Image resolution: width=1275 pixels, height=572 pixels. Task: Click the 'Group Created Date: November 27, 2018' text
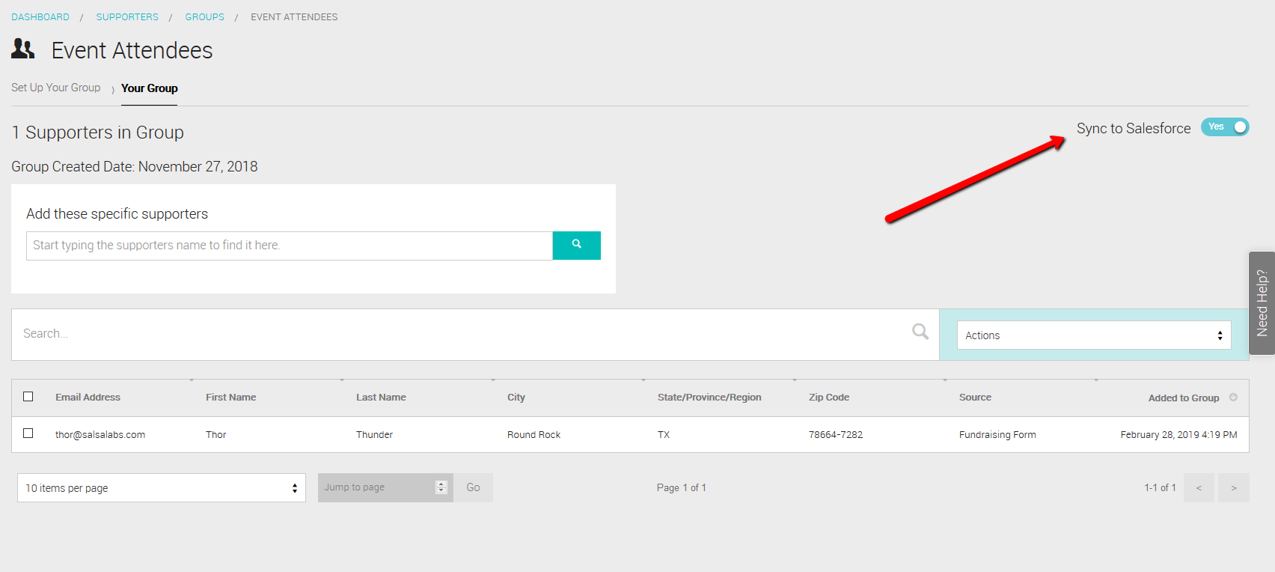pos(135,167)
